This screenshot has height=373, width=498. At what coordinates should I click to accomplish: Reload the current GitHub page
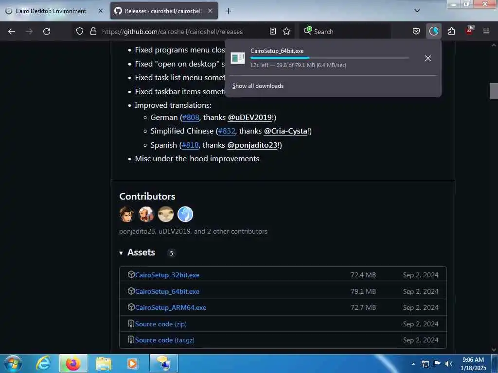click(47, 32)
